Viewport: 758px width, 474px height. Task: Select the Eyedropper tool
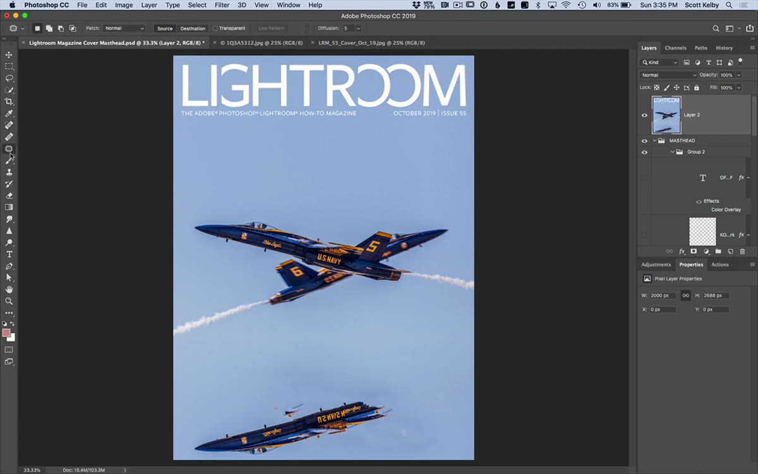pos(9,113)
